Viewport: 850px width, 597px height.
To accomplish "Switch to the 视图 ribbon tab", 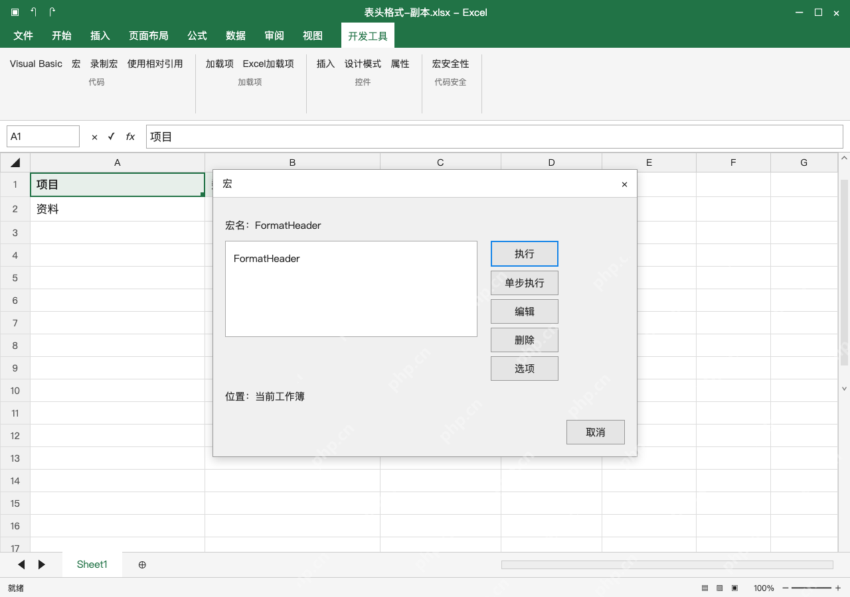I will point(313,36).
